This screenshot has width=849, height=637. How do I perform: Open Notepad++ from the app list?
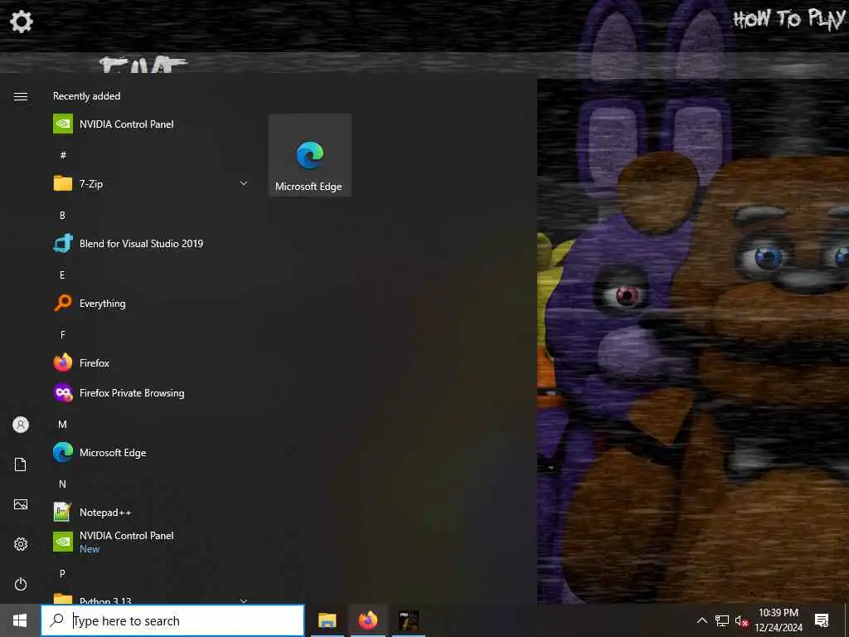(x=152, y=512)
